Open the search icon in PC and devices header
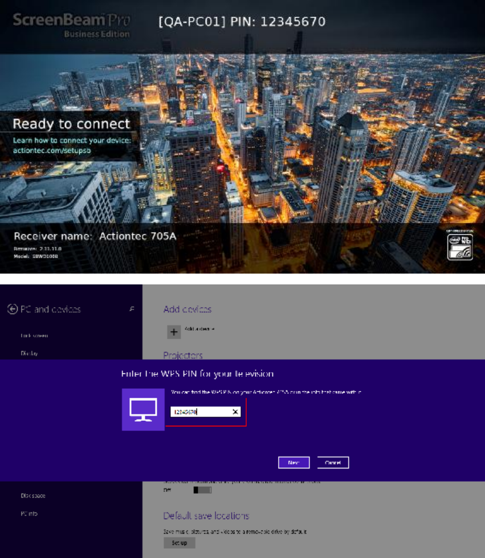Screen dimensions: 485x558 click(x=132, y=309)
